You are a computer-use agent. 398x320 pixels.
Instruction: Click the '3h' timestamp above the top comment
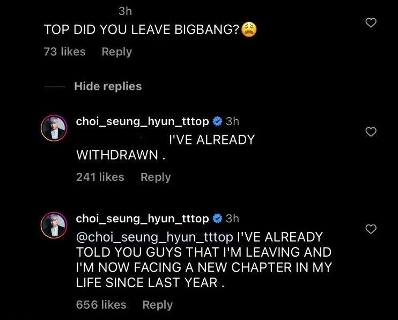(x=125, y=11)
